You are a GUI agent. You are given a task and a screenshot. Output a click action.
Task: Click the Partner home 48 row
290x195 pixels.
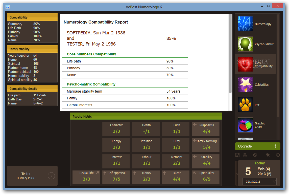click(32, 68)
